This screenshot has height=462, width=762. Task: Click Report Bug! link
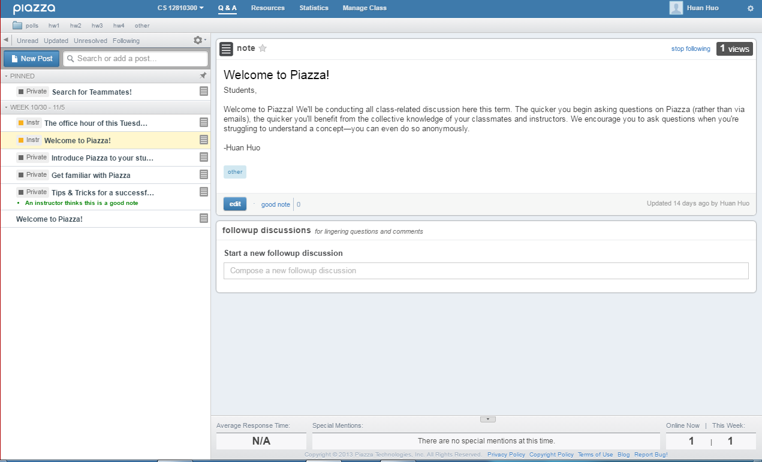pyautogui.click(x=651, y=455)
